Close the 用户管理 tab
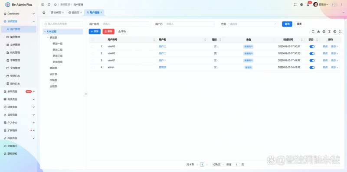 pos(101,13)
